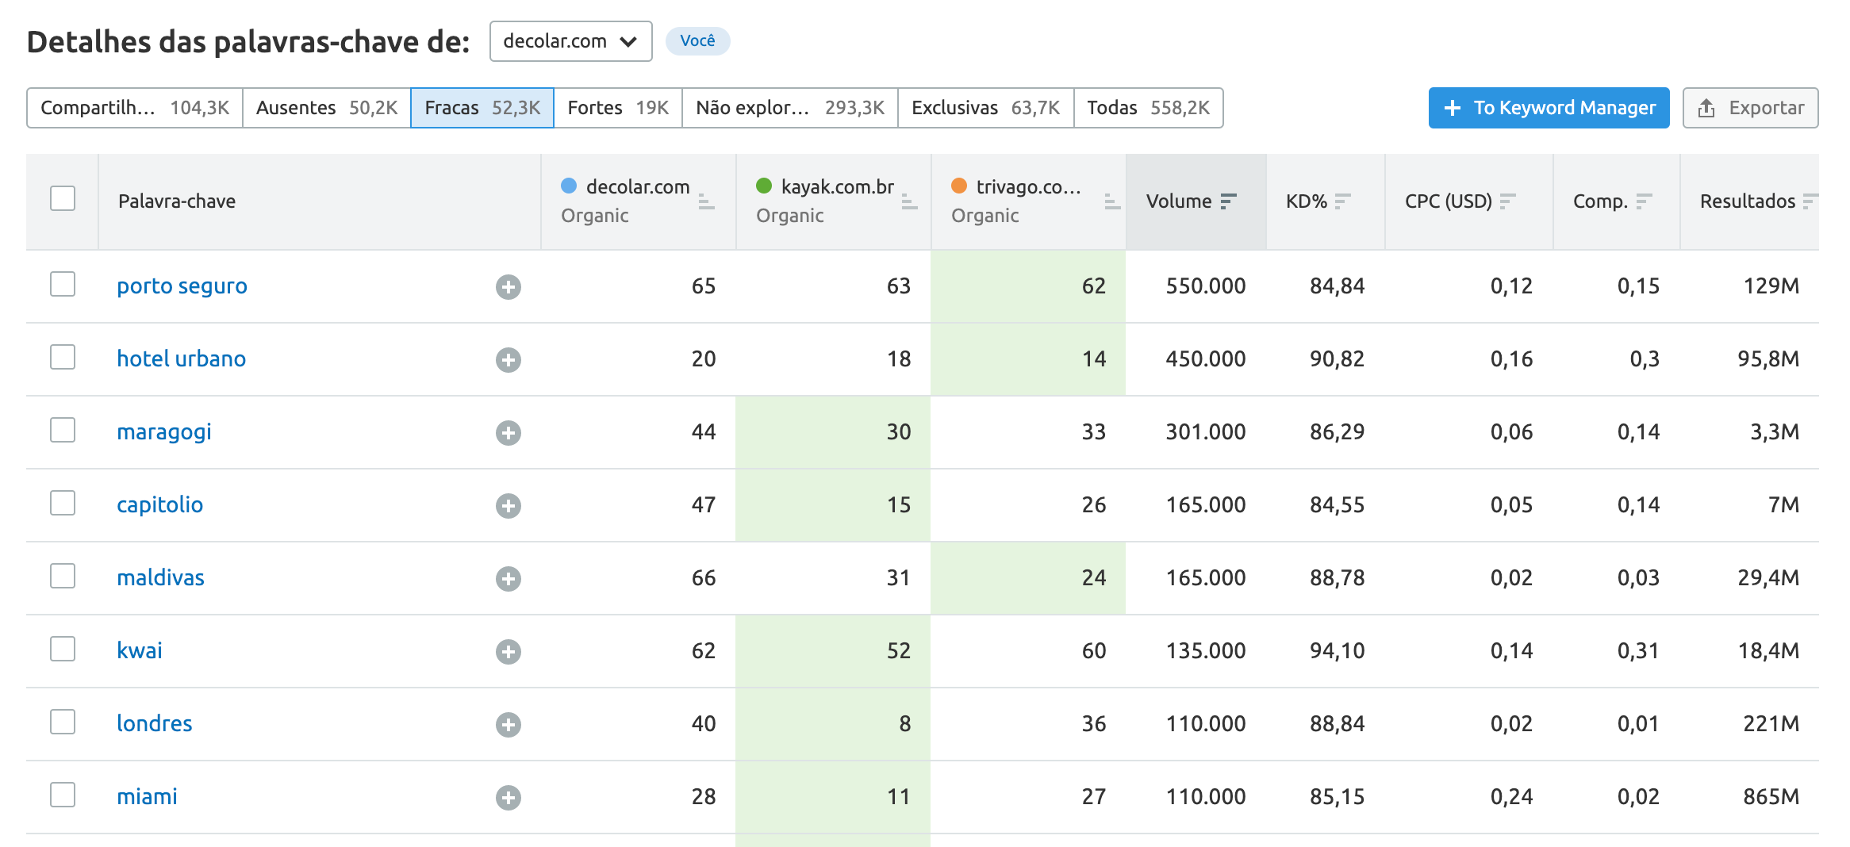The height and width of the screenshot is (847, 1850).
Task: Open the hotel urbano keyword link
Action: tap(181, 358)
